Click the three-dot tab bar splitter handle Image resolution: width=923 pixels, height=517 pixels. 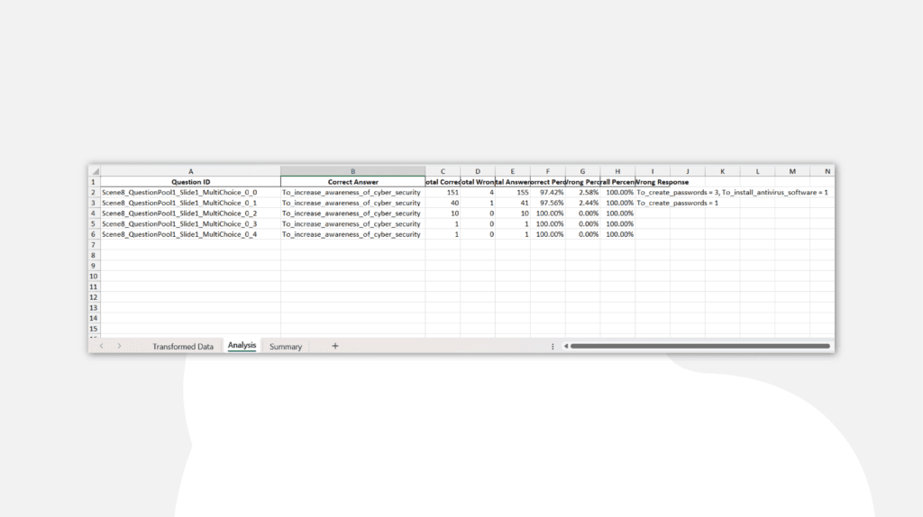(x=553, y=347)
